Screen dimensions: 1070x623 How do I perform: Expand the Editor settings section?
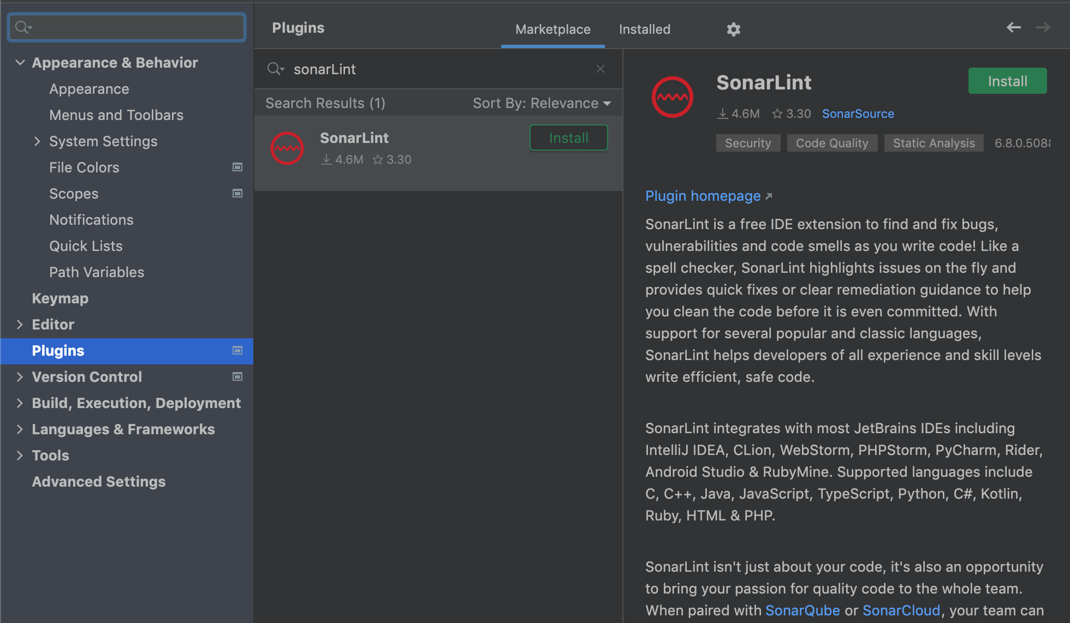(20, 325)
